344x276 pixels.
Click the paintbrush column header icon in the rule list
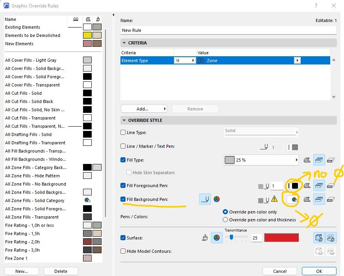point(98,19)
